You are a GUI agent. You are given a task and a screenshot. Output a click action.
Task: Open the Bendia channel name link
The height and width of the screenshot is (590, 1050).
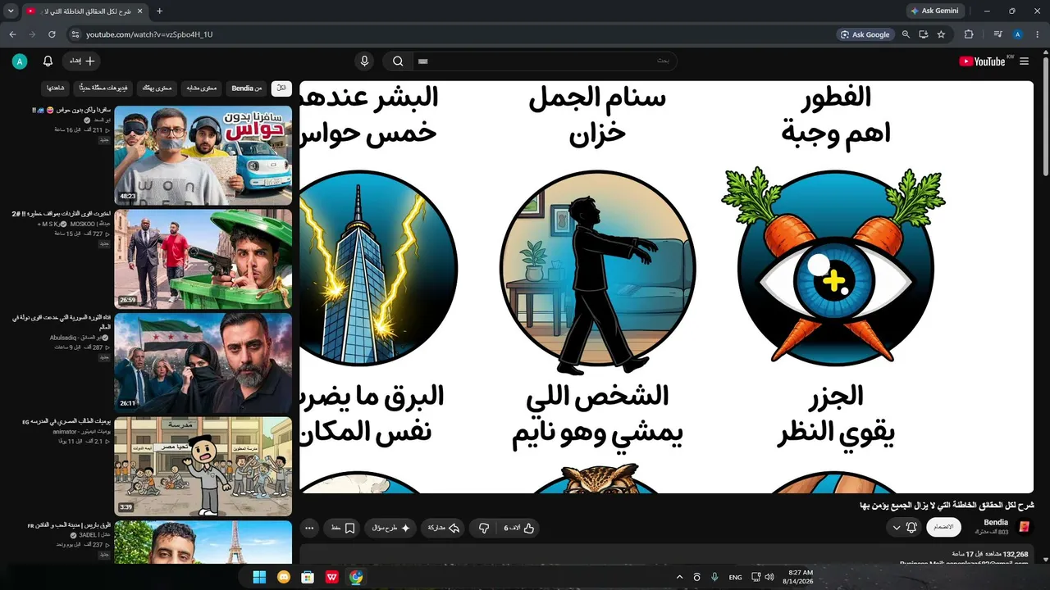996,523
